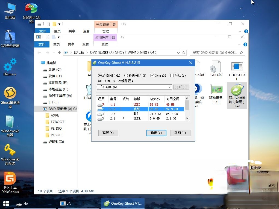This screenshot has height=209, width=279.
Task: Open the Windows密码修改 key icon
Action: (10, 154)
